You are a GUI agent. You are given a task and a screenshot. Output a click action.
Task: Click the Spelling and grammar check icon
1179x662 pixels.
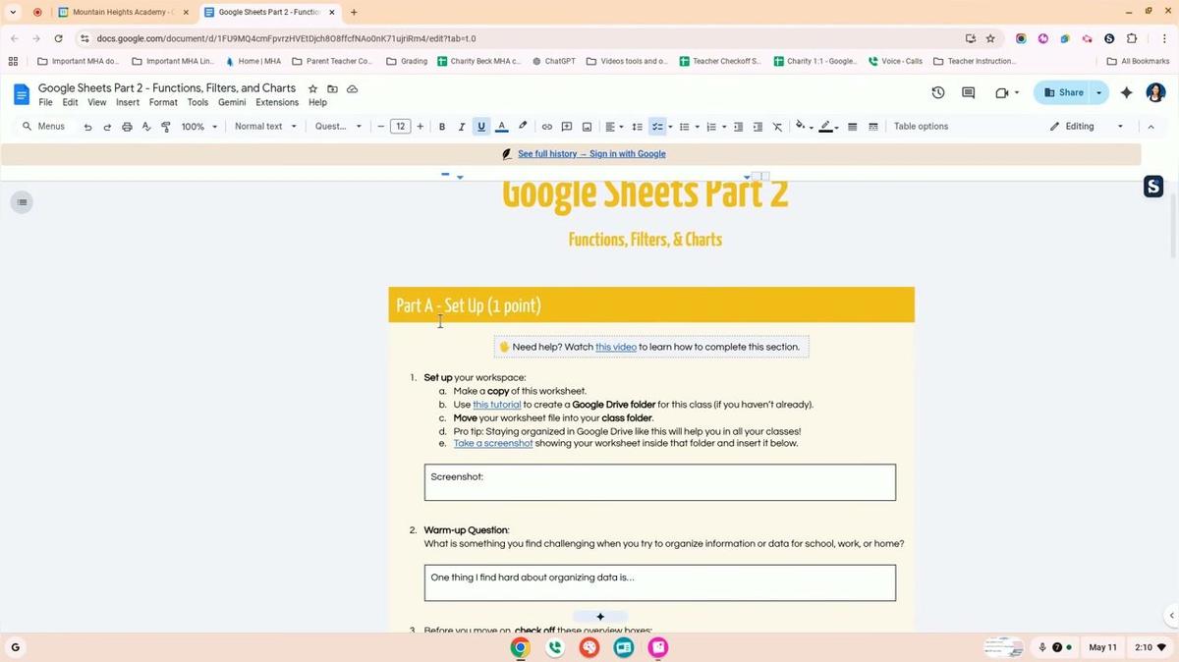(x=146, y=127)
